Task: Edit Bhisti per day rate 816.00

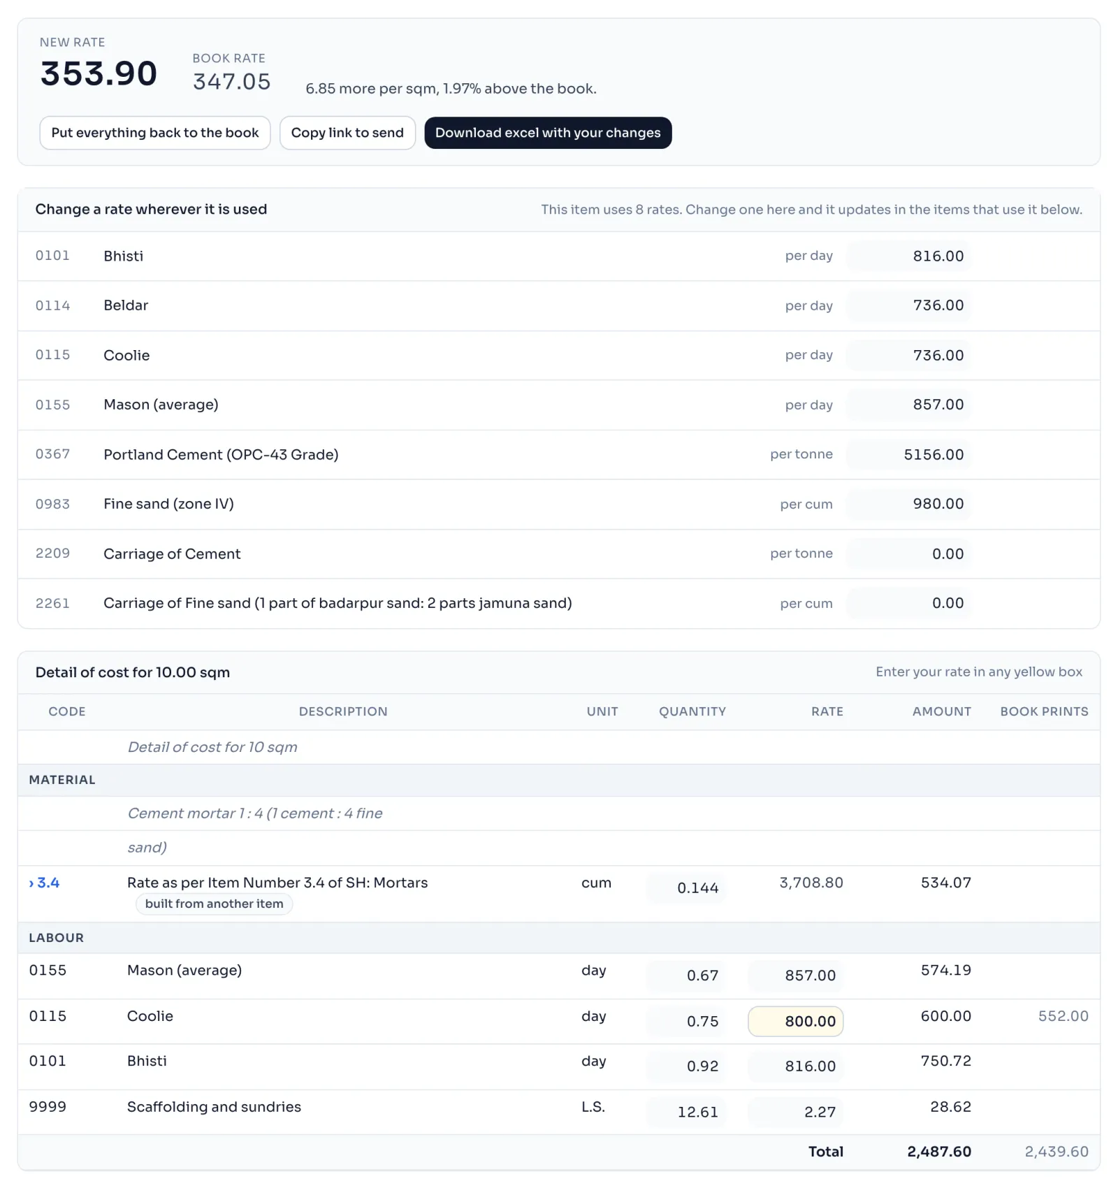Action: (908, 256)
